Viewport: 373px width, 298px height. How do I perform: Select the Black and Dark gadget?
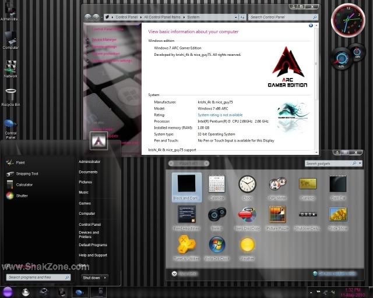[x=186, y=187]
